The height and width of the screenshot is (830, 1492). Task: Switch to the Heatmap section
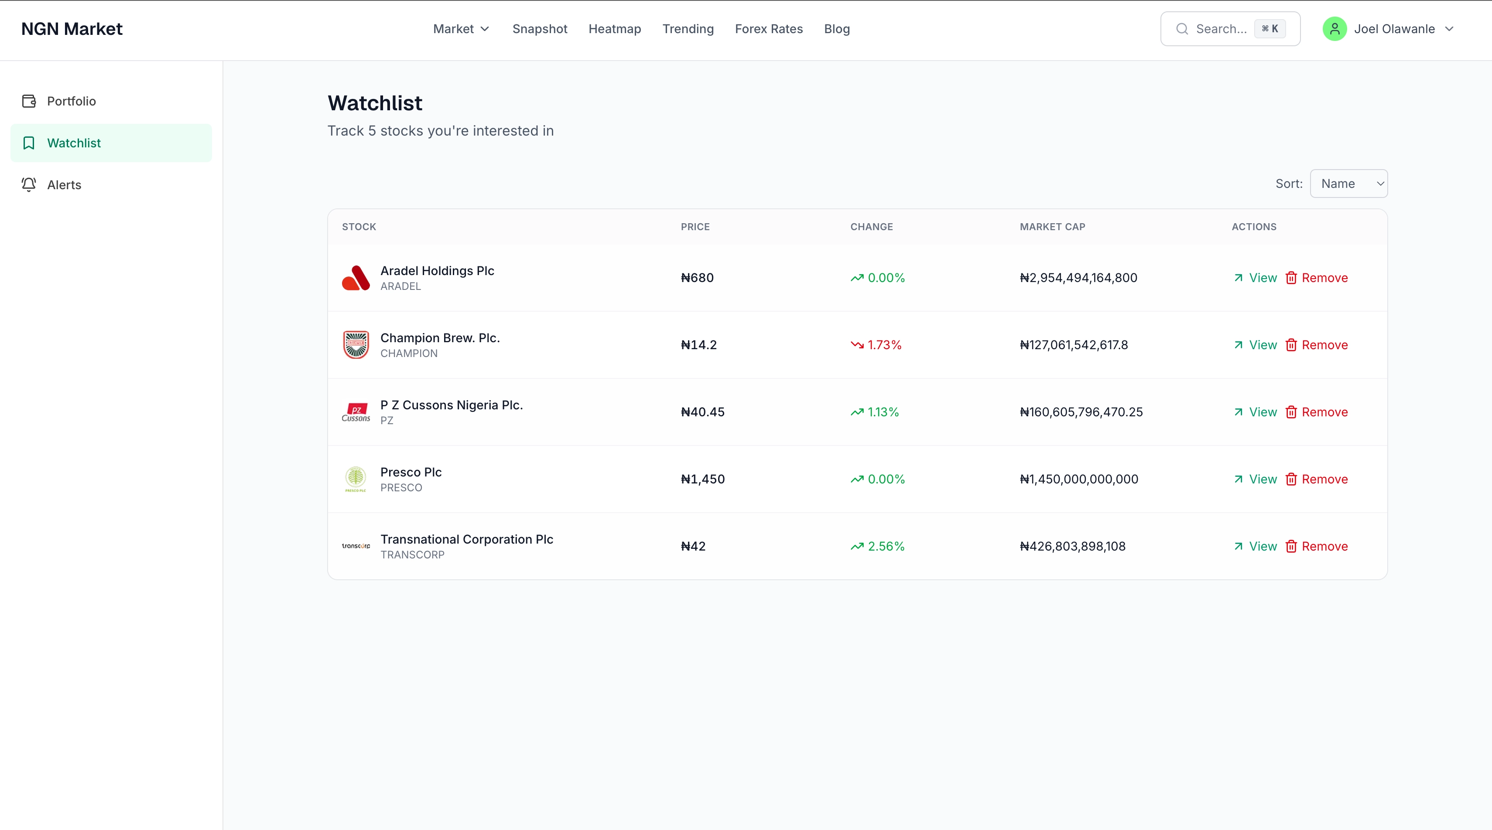(x=615, y=29)
